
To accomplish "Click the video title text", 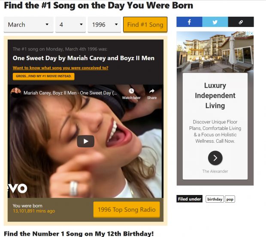I will click(x=70, y=93).
